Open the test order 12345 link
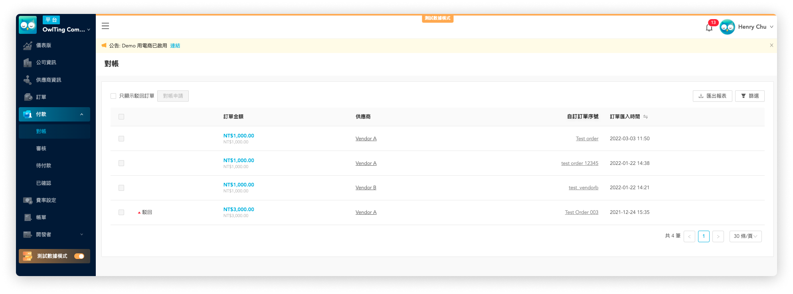The width and height of the screenshot is (793, 294). point(580,163)
